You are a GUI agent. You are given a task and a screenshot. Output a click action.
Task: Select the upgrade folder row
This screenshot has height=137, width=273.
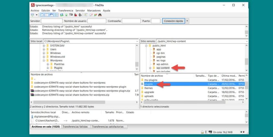[x=193, y=92]
